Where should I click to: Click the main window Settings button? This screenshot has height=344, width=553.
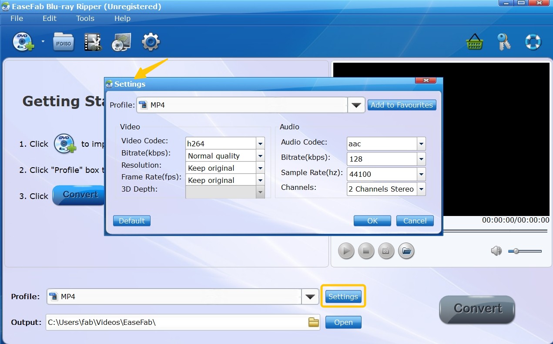343,297
